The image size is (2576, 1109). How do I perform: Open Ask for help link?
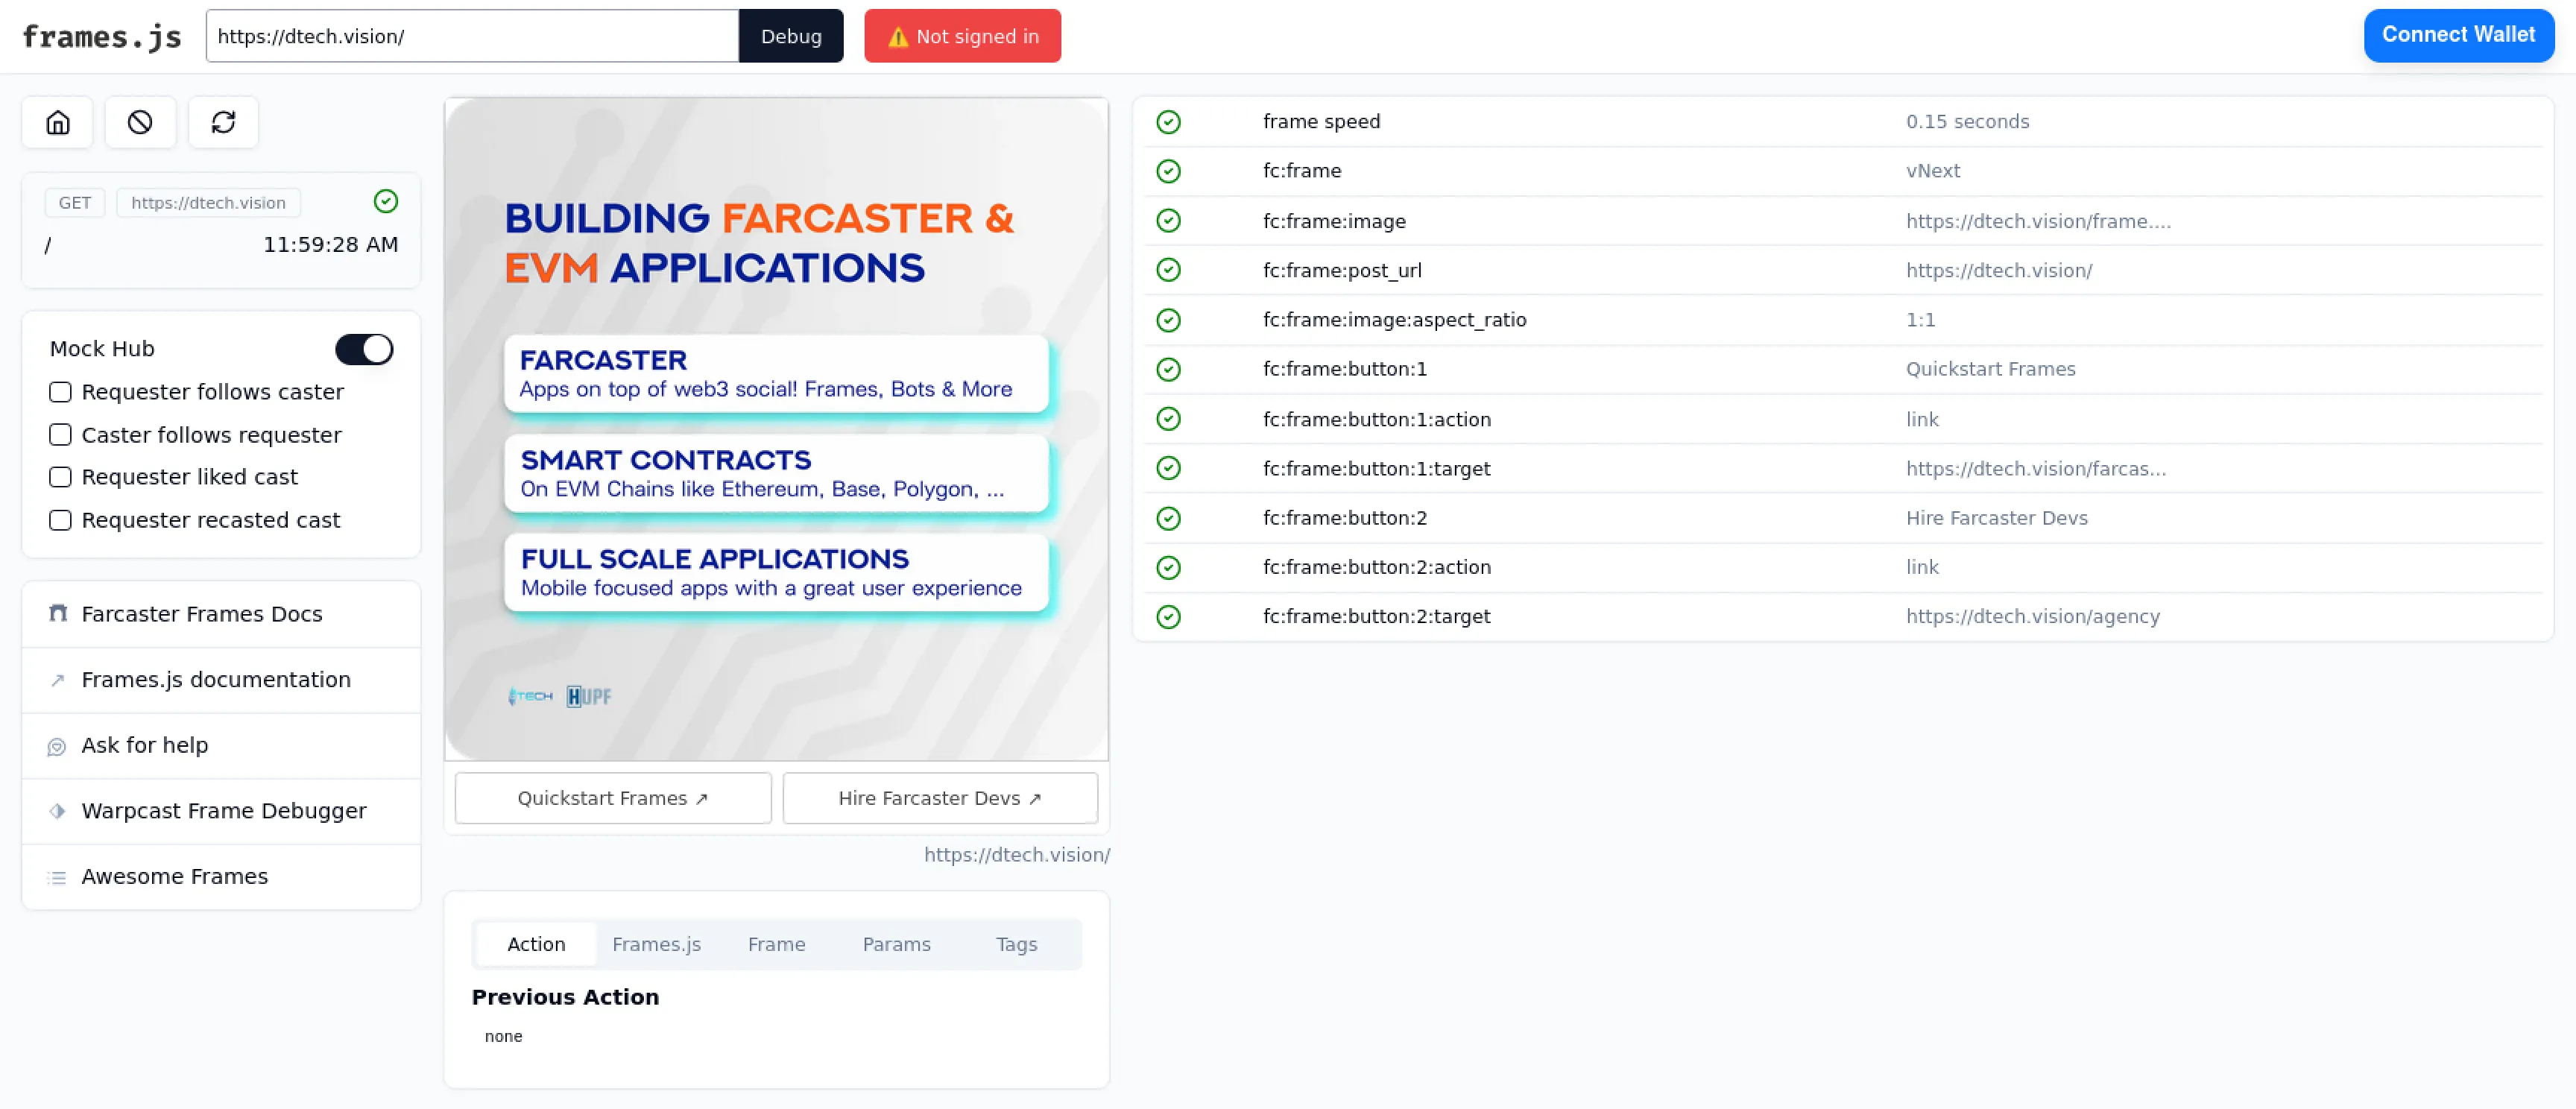click(221, 746)
